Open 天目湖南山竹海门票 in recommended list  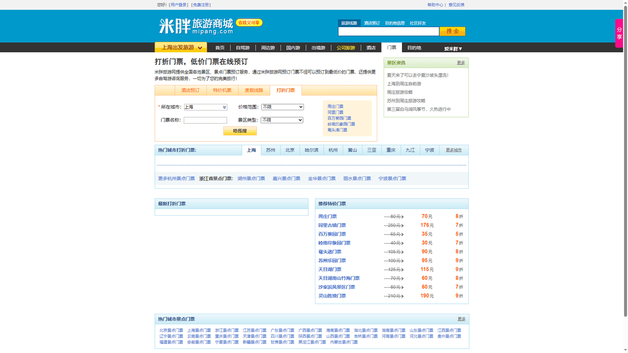point(339,278)
